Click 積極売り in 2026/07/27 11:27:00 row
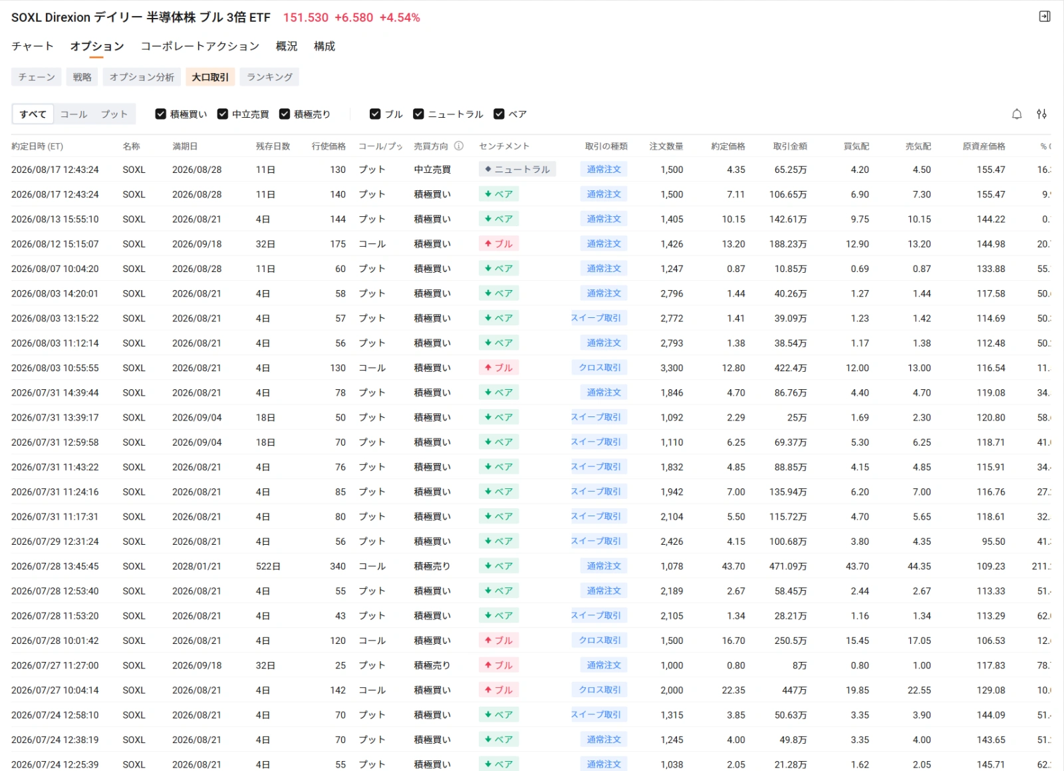This screenshot has height=771, width=1064. tap(432, 665)
